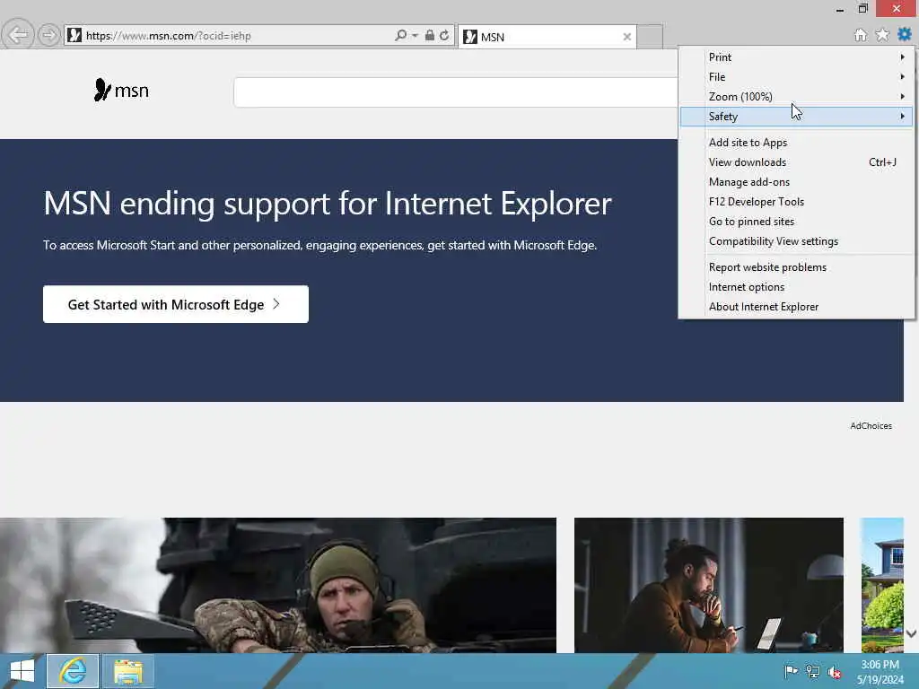Image resolution: width=919 pixels, height=689 pixels.
Task: Open Compatibility View settings
Action: [796, 241]
